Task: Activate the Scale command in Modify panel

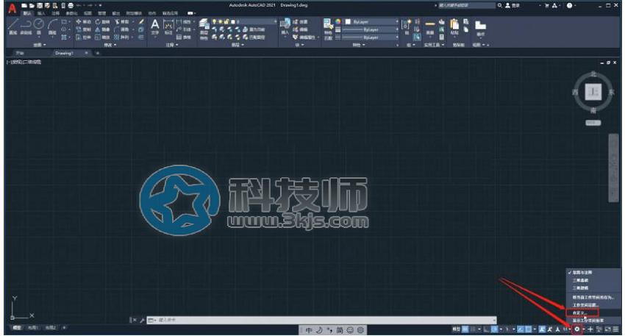Action: tap(102, 37)
